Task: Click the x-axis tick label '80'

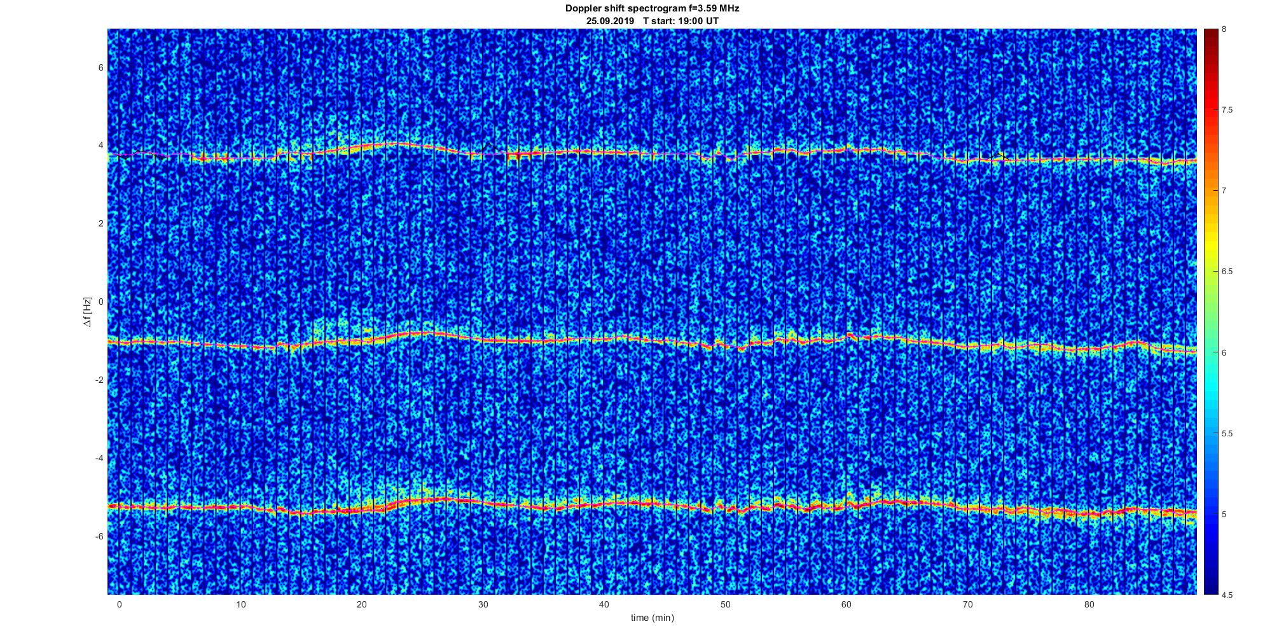Action: [1089, 604]
